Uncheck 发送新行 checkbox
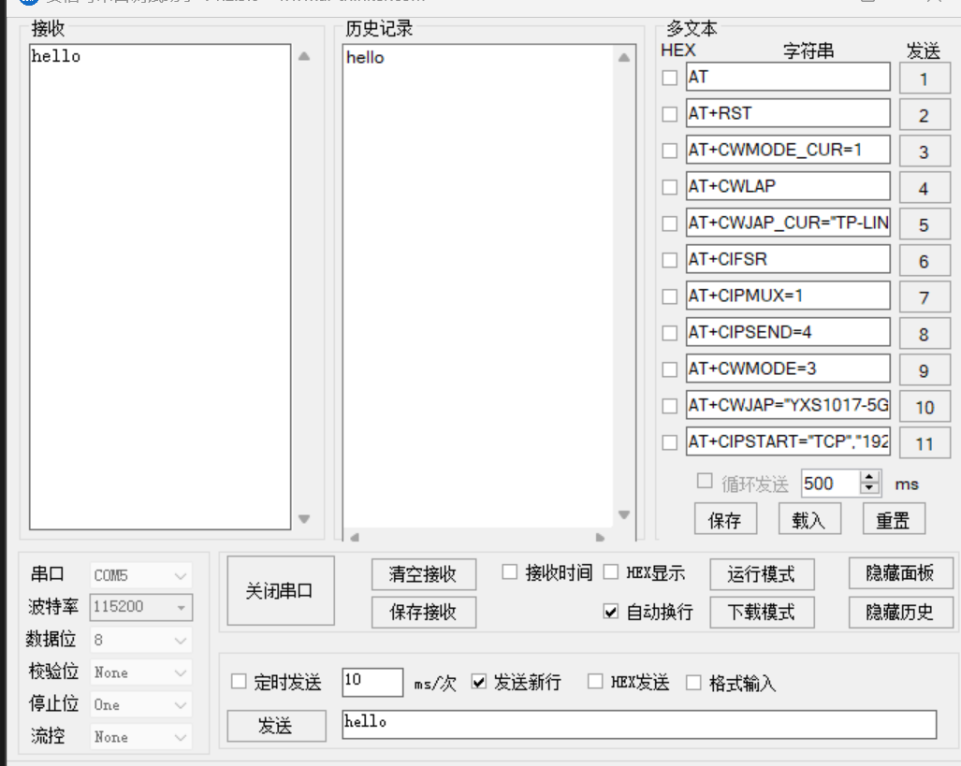 479,682
